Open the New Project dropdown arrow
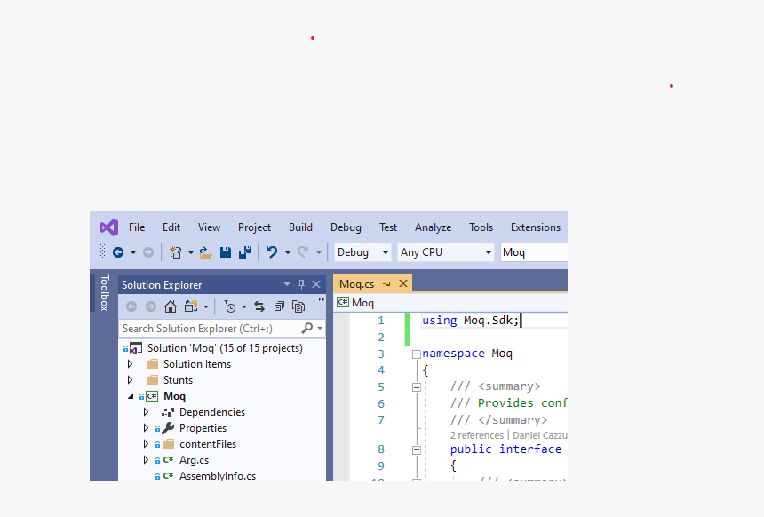 [x=190, y=252]
